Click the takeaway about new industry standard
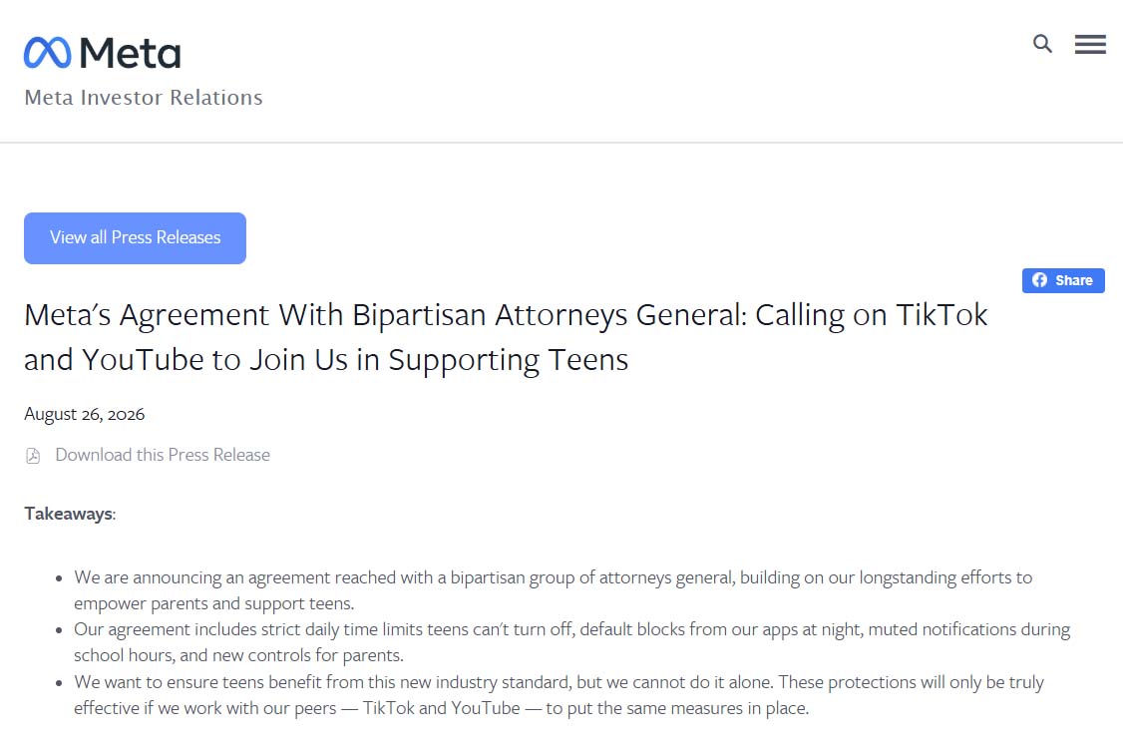Screen dimensions: 1123x749 click(559, 694)
